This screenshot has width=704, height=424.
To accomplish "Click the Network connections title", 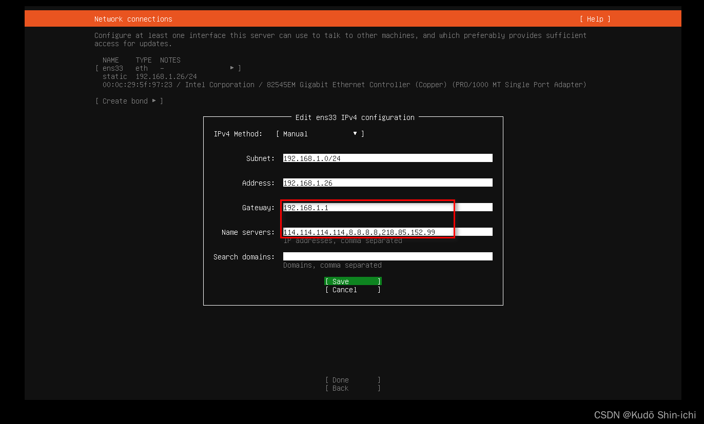I will pos(133,19).
